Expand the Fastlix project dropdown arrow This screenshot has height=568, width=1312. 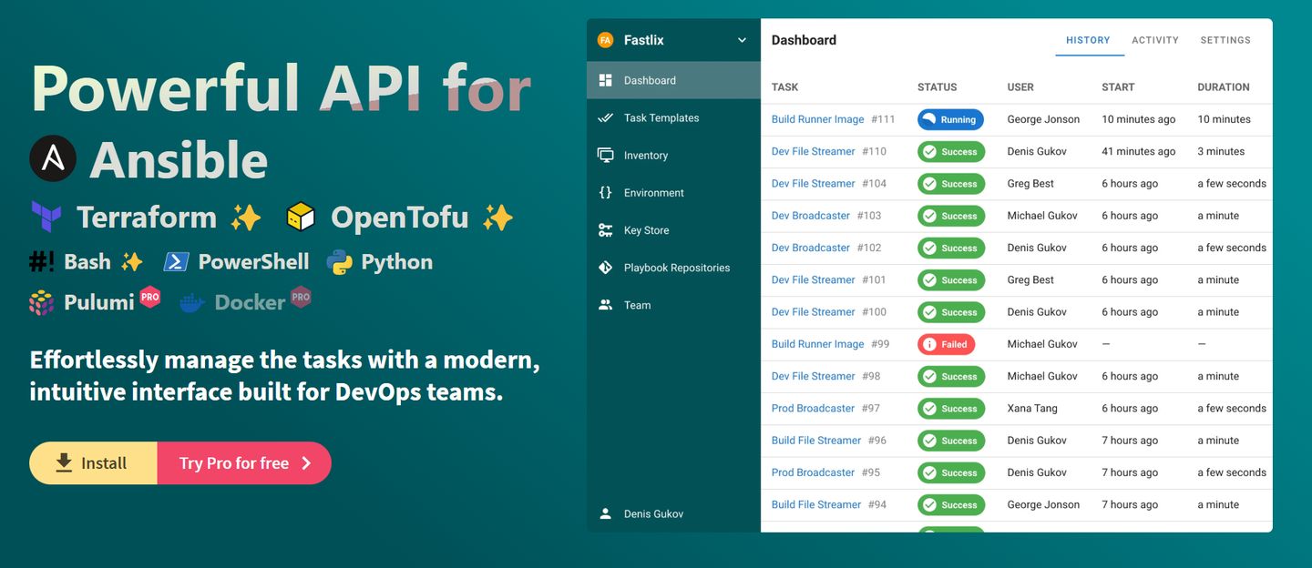[742, 40]
